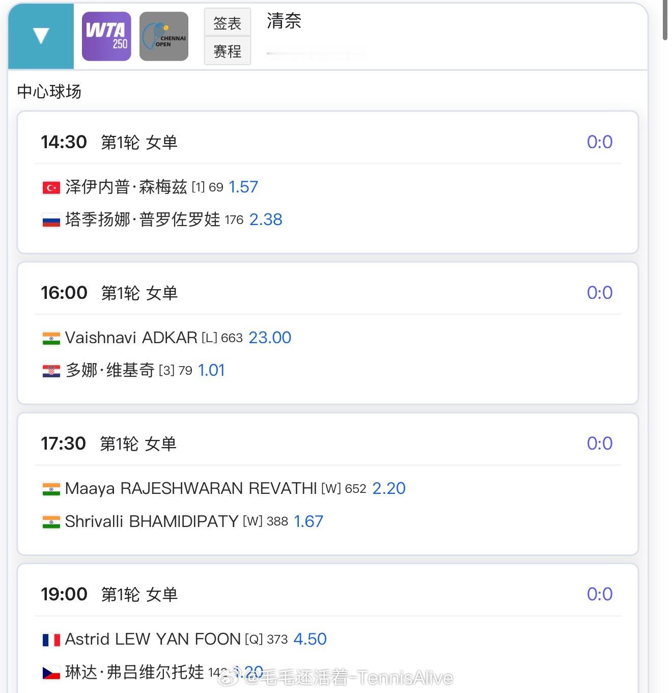This screenshot has height=693, width=672.
Task: Click the France flag beside Astrid LEW YAN FOON
Action: tap(51, 640)
